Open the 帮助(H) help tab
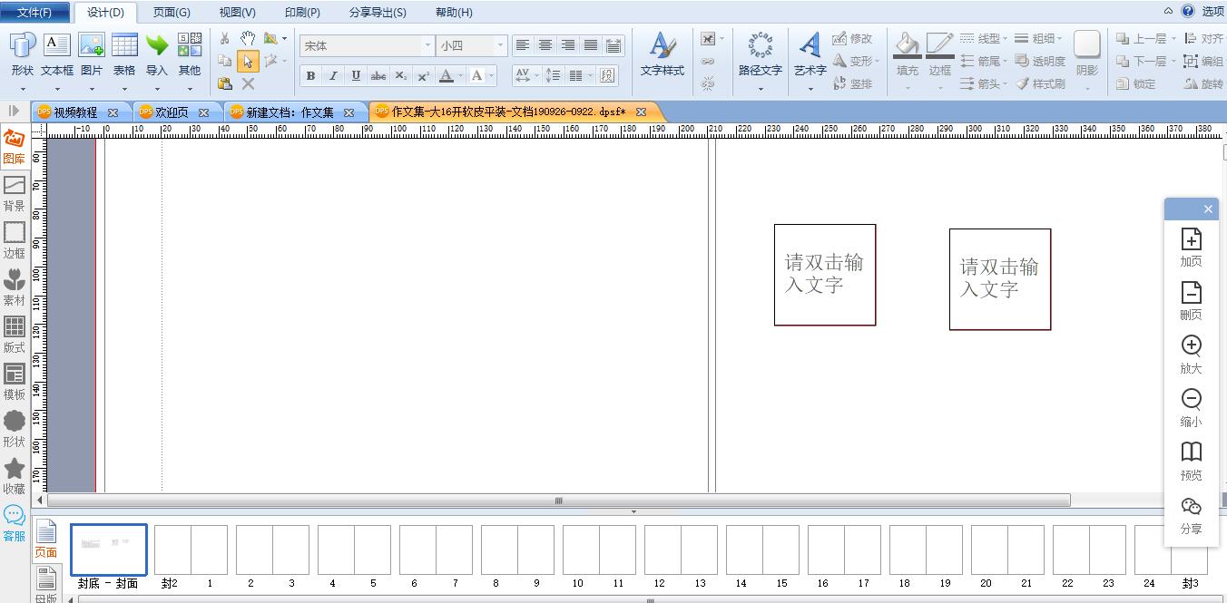Screen dimensions: 1227x603 coord(454,12)
